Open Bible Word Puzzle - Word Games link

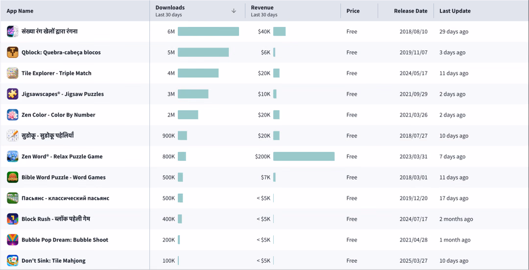[63, 177]
